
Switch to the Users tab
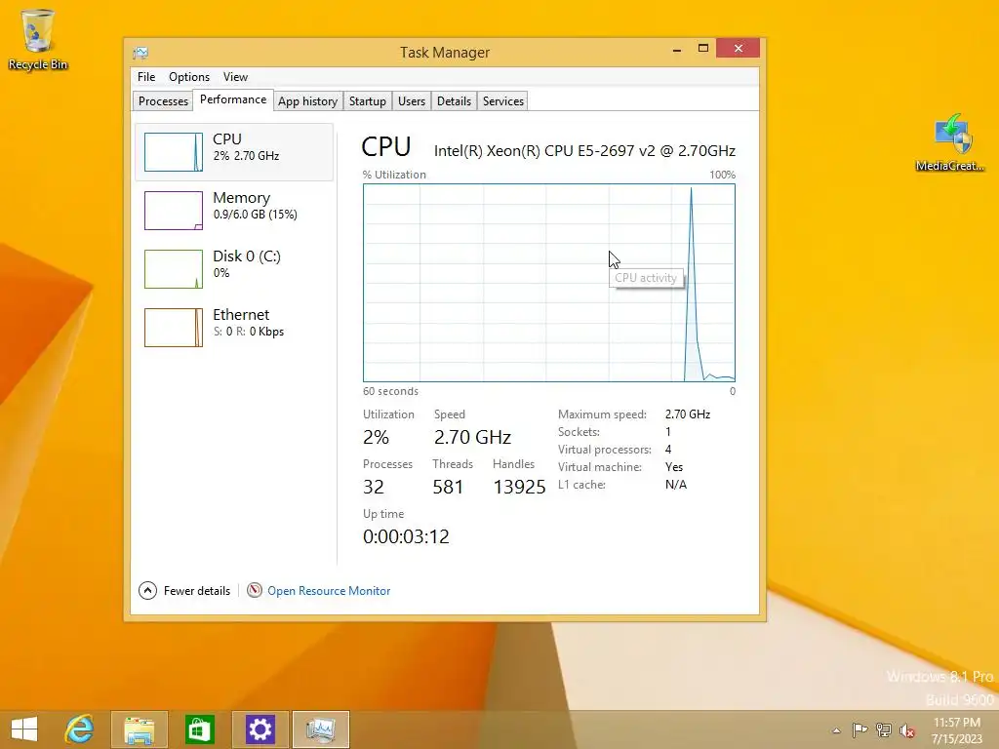412,101
